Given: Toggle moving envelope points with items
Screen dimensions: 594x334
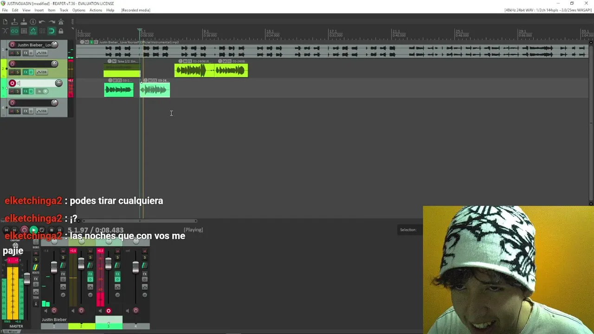Looking at the screenshot, I should [x=33, y=31].
